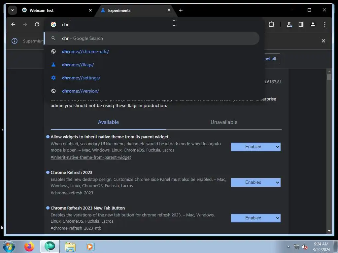338x253 pixels.
Task: Close the Webcam Test tab
Action: pos(90,10)
